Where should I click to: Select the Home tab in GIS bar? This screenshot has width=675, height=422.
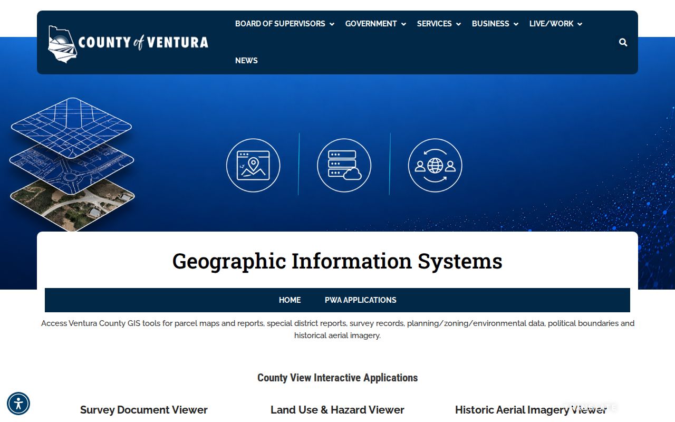tap(290, 300)
